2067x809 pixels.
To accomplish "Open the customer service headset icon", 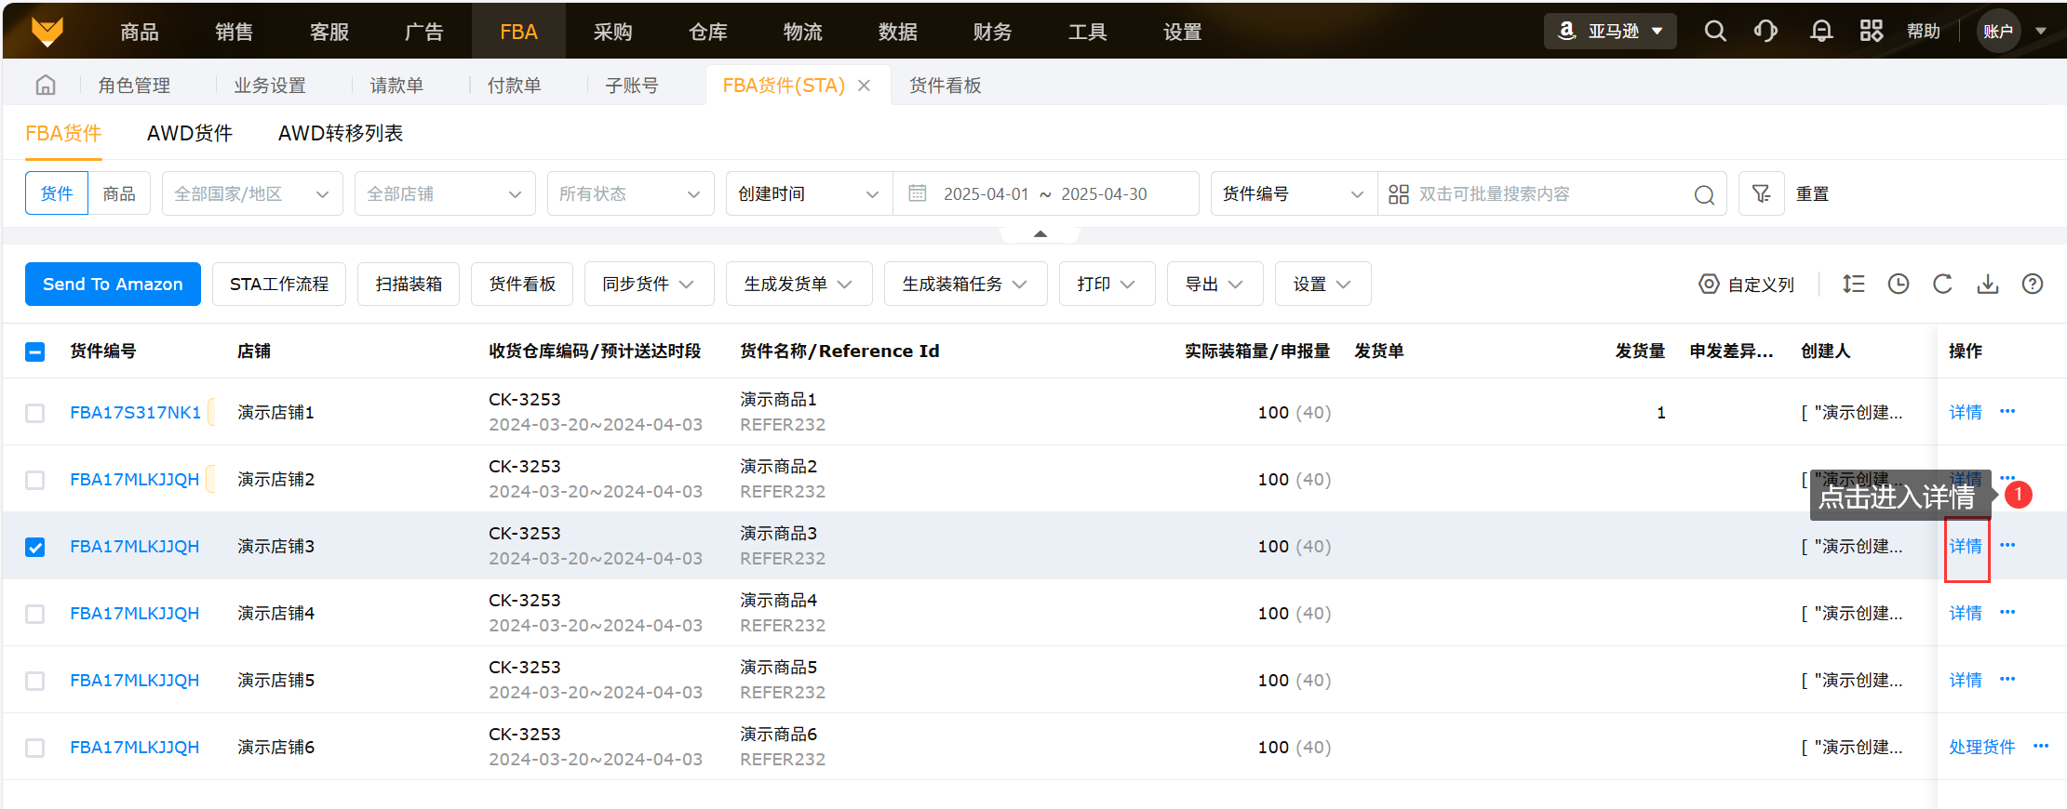I will (1765, 32).
